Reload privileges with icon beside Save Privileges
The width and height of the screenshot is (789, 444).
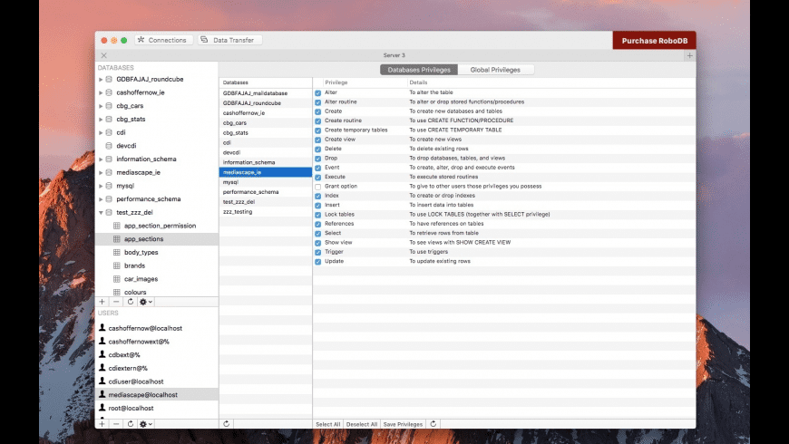[433, 423]
